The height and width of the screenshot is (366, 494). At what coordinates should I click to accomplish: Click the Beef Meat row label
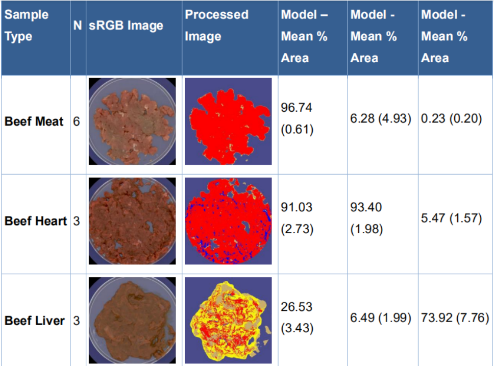(34, 121)
